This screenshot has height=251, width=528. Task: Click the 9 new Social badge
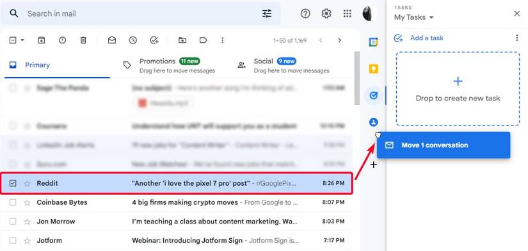tap(287, 61)
